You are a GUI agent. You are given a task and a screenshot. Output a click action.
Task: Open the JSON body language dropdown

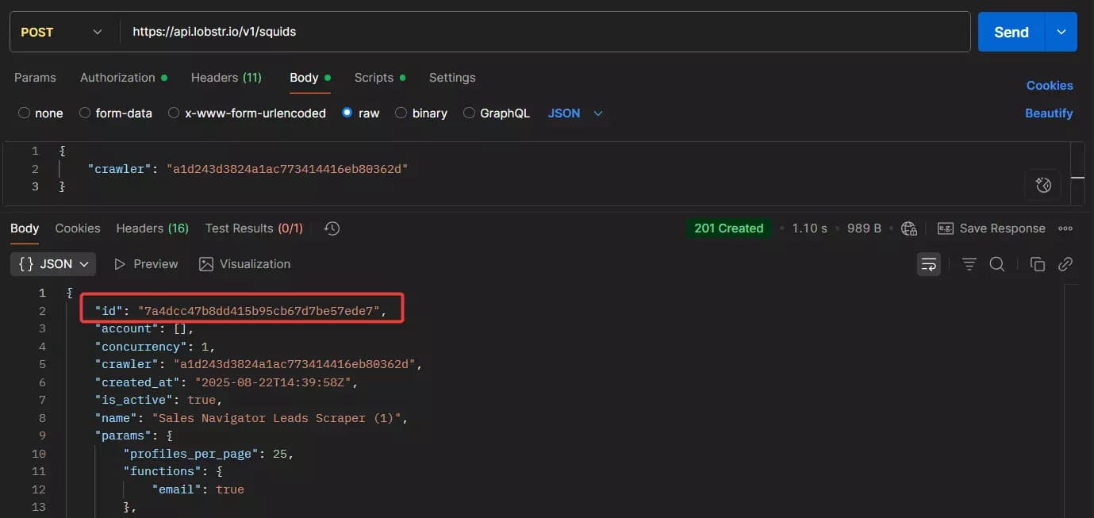coord(575,113)
